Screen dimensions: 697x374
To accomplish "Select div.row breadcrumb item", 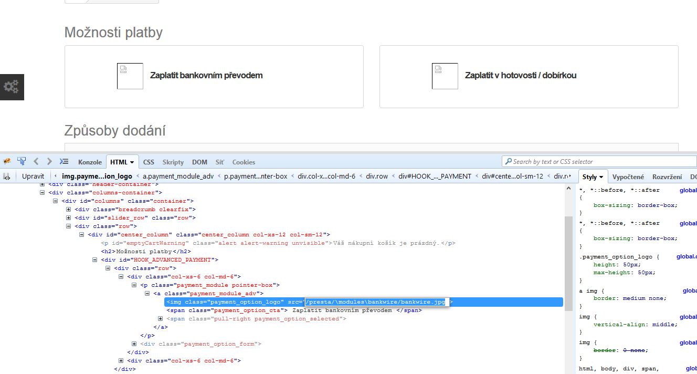I will [x=377, y=176].
